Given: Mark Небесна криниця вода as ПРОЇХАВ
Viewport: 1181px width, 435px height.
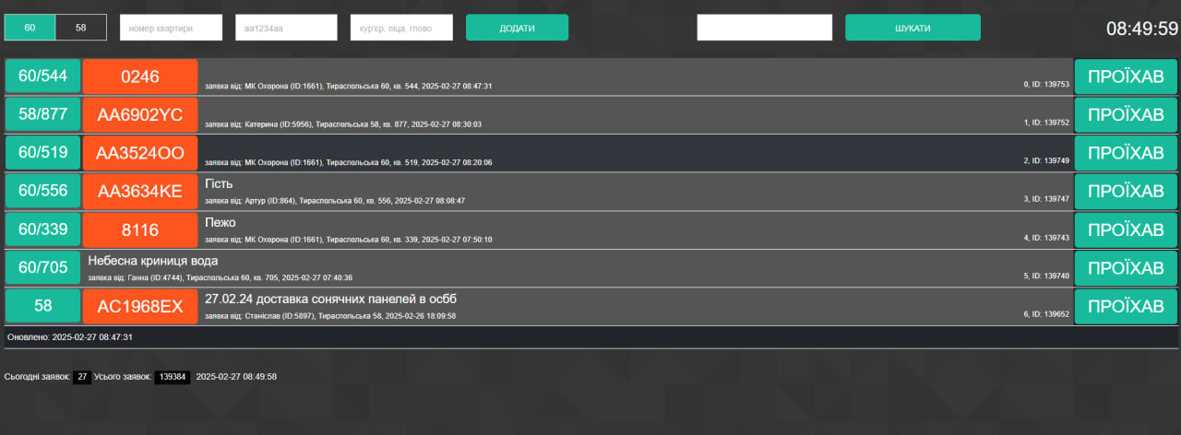Looking at the screenshot, I should point(1126,268).
